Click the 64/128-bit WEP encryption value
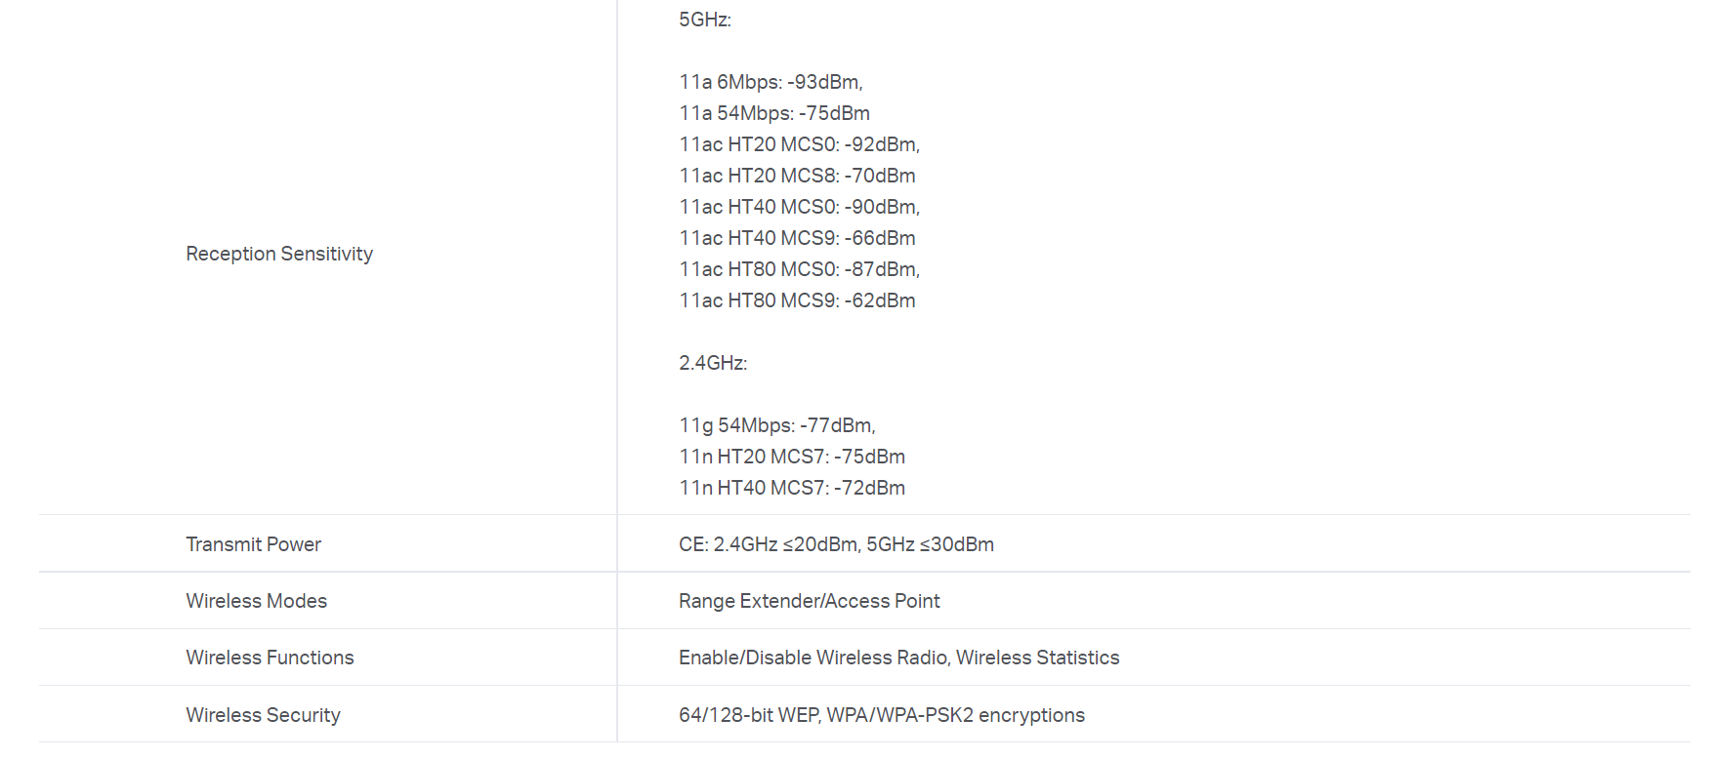This screenshot has height=758, width=1709. click(x=881, y=715)
